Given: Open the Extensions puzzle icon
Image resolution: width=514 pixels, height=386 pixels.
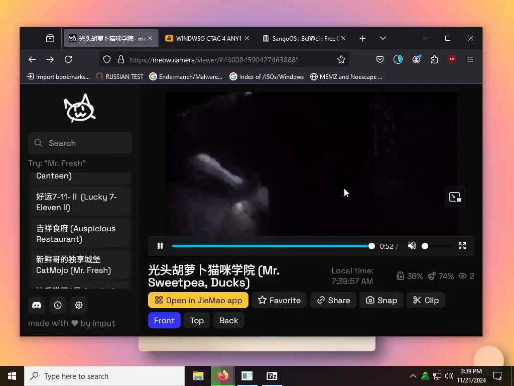Looking at the screenshot, I should [434, 59].
